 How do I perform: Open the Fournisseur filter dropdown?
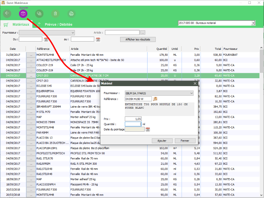pos(47,33)
